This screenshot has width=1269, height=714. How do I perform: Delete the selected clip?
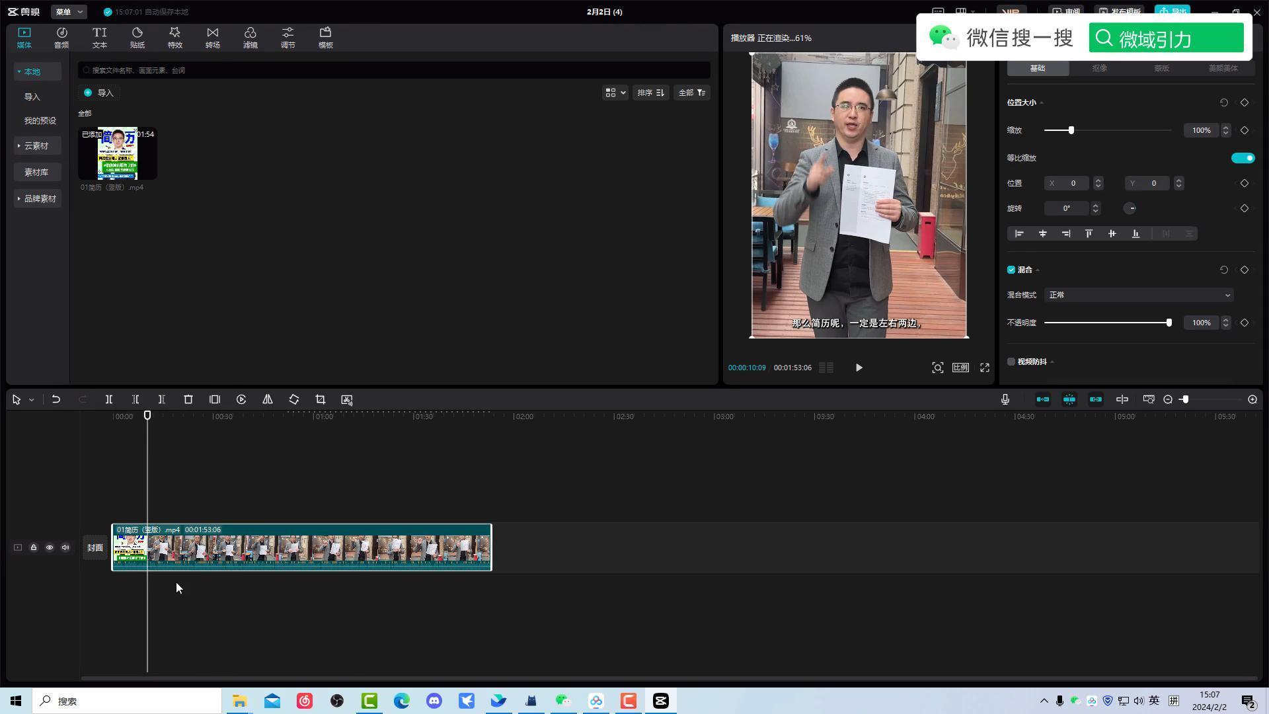188,399
